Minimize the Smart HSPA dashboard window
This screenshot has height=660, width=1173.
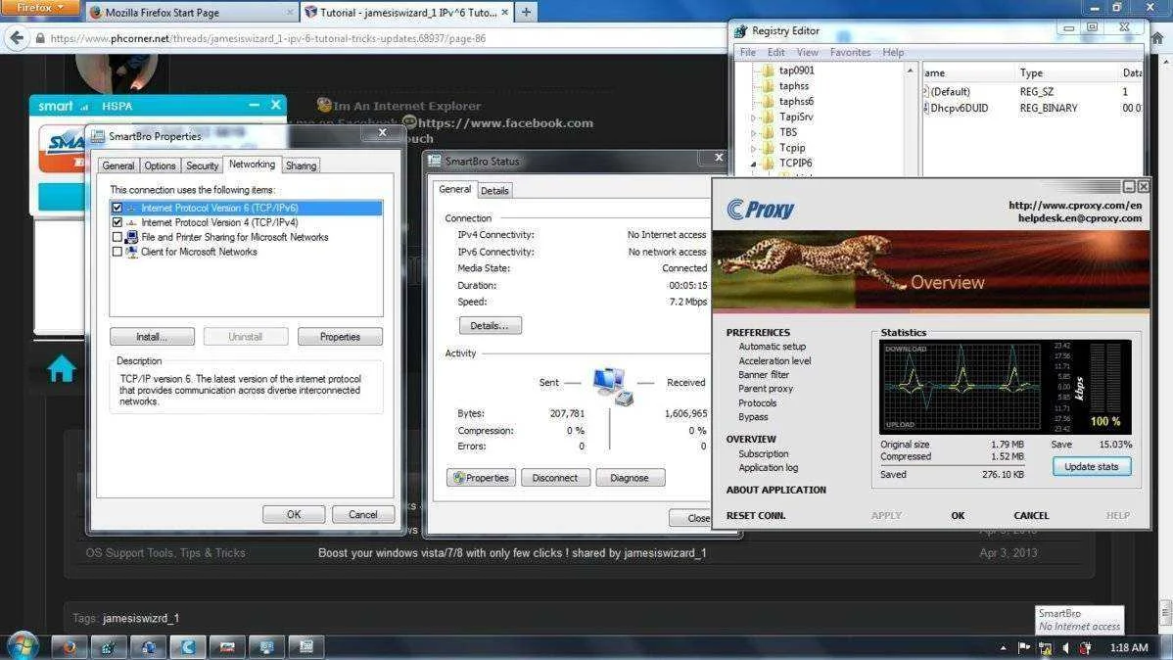coord(255,106)
